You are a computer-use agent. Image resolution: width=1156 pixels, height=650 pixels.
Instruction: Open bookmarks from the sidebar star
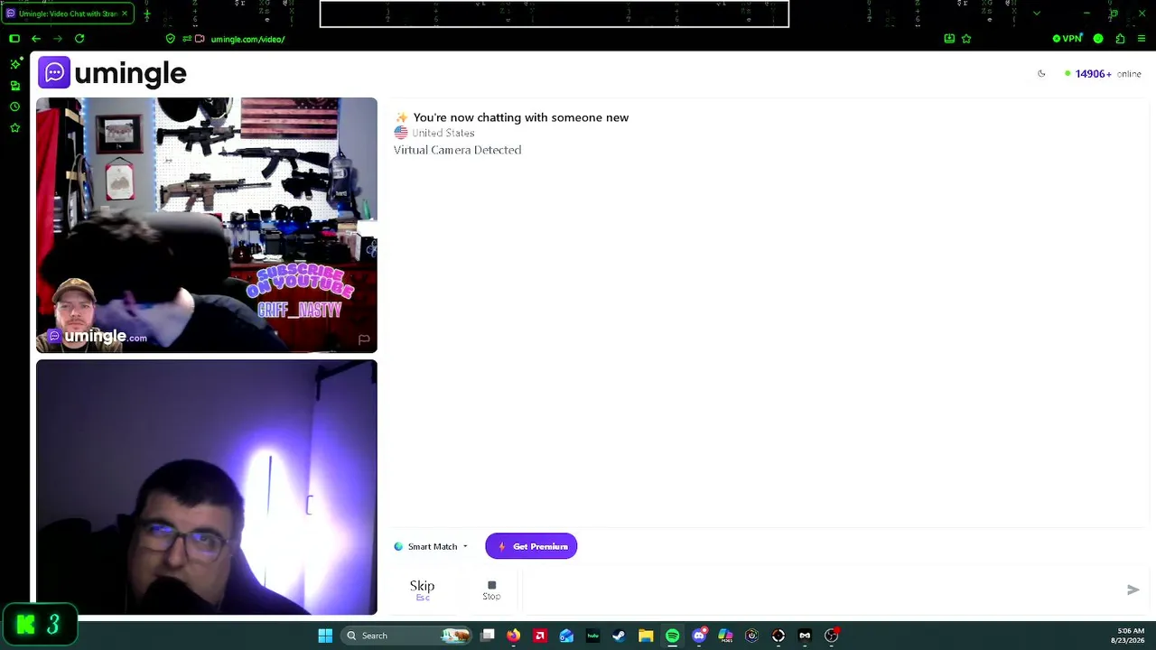[15, 128]
